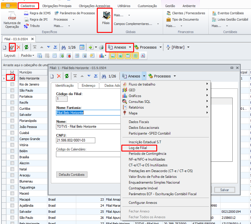Open Padrão layout dropdown

click(x=28, y=56)
